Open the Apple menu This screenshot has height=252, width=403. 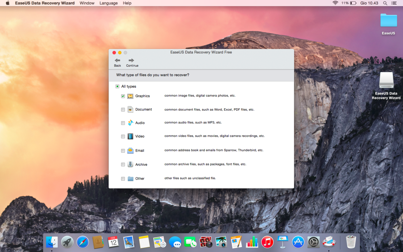point(8,3)
